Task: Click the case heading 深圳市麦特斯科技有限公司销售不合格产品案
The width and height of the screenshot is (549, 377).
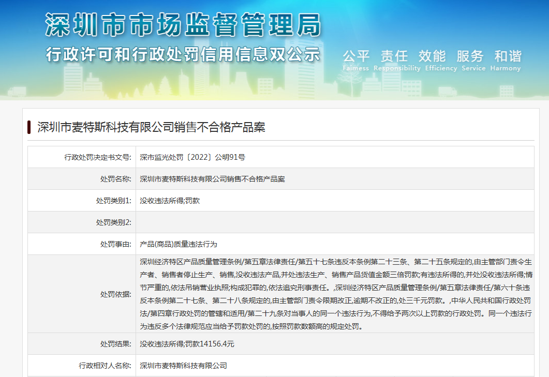Action: (x=151, y=127)
